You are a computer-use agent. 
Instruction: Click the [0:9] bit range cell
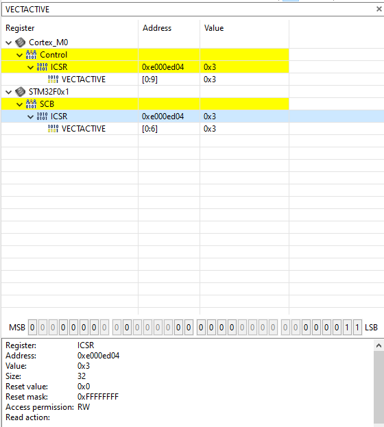149,80
